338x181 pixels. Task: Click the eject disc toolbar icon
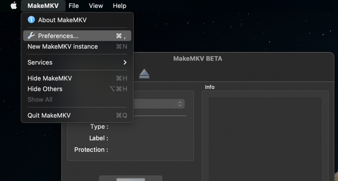[x=144, y=74]
